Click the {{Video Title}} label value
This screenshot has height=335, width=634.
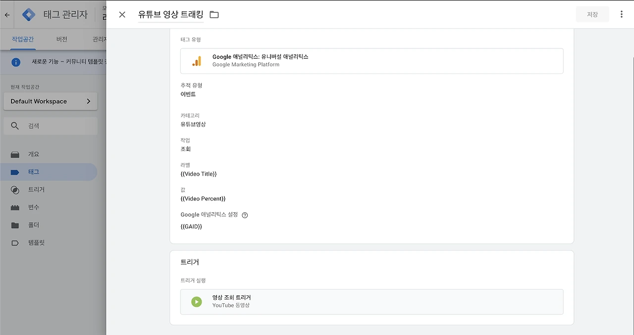[x=199, y=174]
